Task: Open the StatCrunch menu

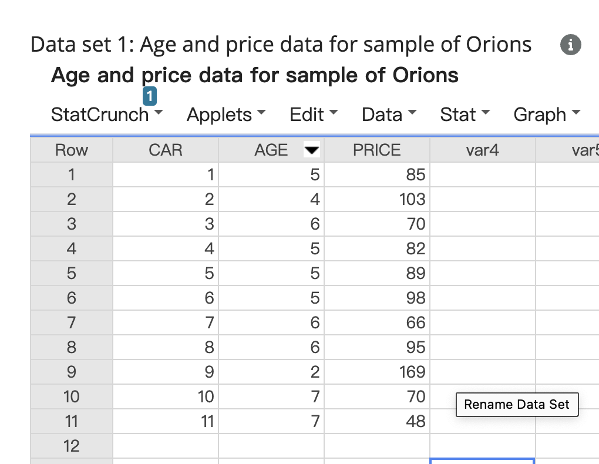Action: (107, 115)
